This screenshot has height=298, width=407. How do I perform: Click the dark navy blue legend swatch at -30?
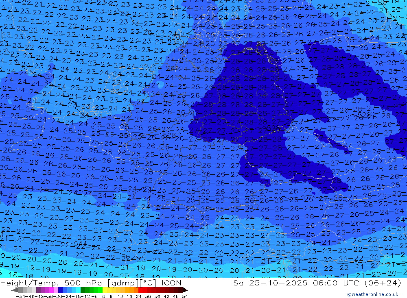(61, 290)
